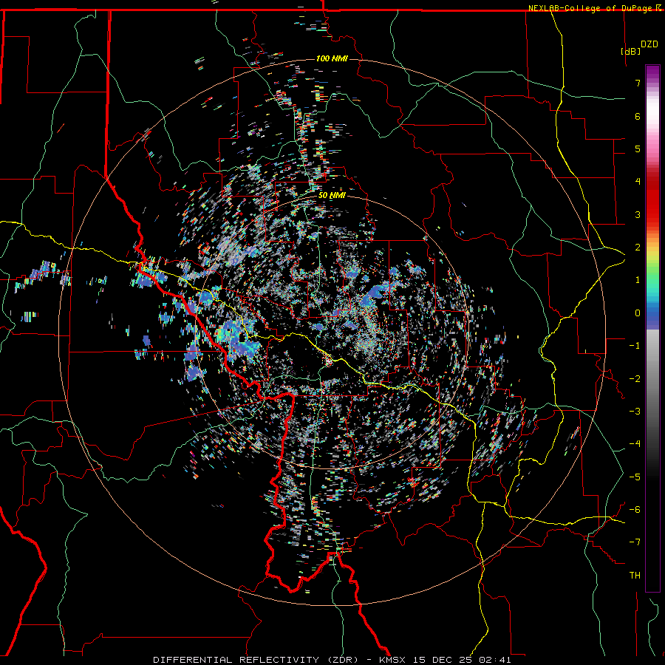This screenshot has height=665, width=665.
Task: Click the 4 value on the color scale
Action: pos(638,182)
